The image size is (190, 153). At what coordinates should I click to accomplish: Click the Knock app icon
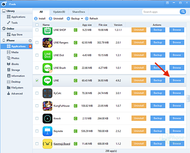pyautogui.click(x=47, y=118)
